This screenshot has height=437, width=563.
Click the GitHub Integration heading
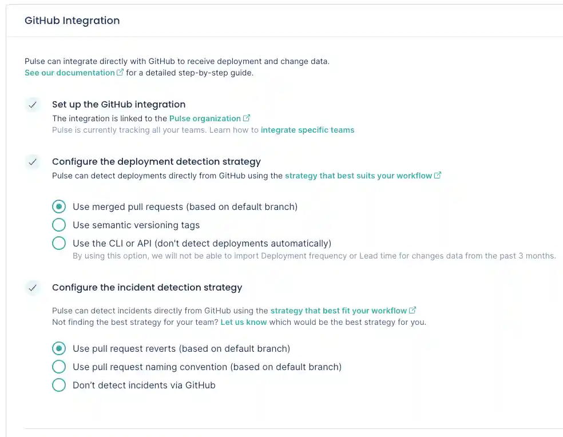(72, 20)
